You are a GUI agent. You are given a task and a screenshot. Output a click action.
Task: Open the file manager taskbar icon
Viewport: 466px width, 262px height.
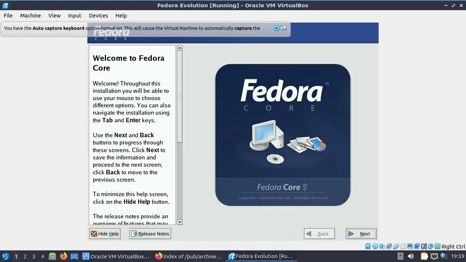pyautogui.click(x=52, y=256)
